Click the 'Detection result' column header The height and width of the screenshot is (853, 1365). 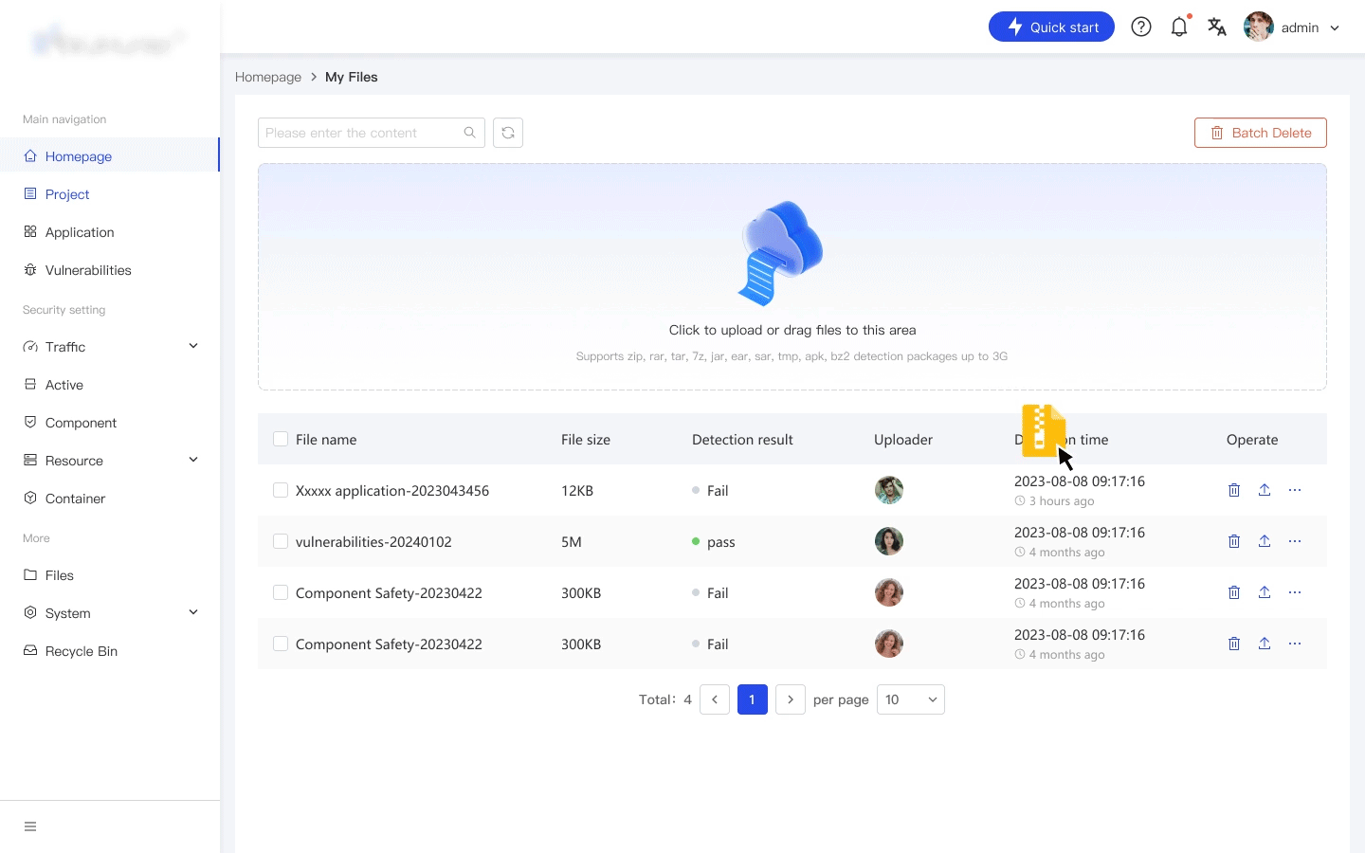point(742,439)
